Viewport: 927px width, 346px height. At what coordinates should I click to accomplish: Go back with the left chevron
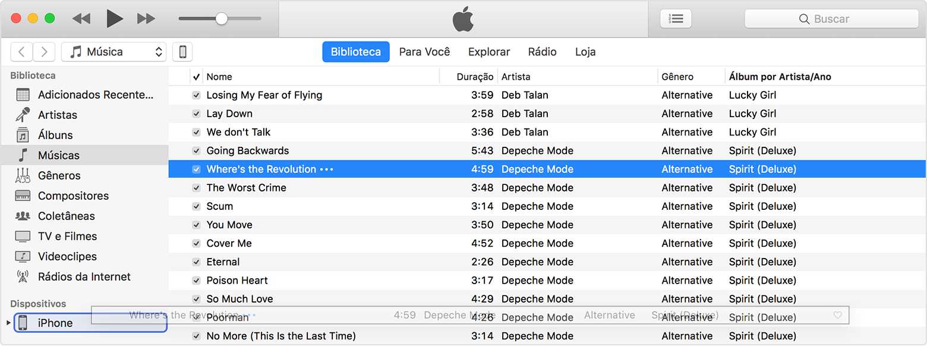pyautogui.click(x=21, y=52)
